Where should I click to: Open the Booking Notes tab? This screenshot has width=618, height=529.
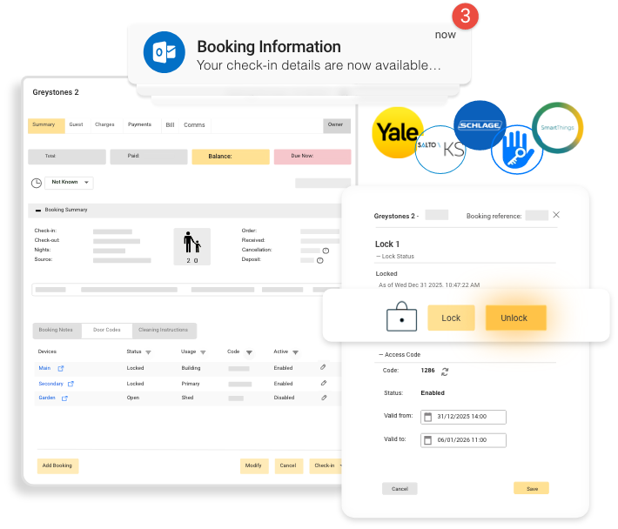57,331
